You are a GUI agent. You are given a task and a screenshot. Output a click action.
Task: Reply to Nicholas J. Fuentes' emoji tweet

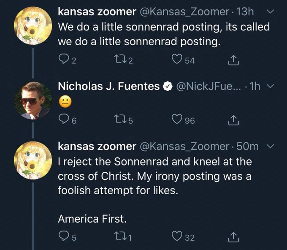(x=63, y=120)
